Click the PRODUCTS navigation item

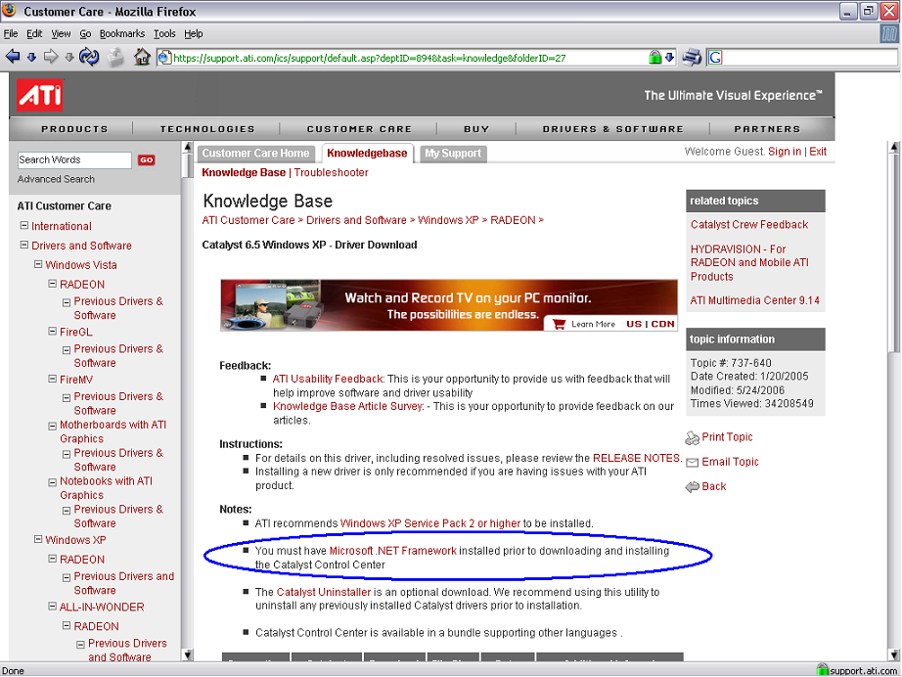[x=74, y=129]
